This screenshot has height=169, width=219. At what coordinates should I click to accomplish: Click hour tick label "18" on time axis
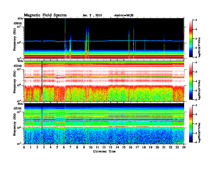144,147
